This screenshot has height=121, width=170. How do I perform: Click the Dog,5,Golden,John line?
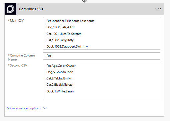click(x=60, y=72)
